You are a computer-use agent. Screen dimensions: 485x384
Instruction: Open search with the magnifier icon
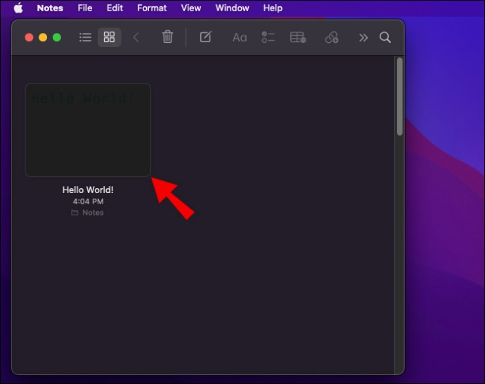(385, 37)
